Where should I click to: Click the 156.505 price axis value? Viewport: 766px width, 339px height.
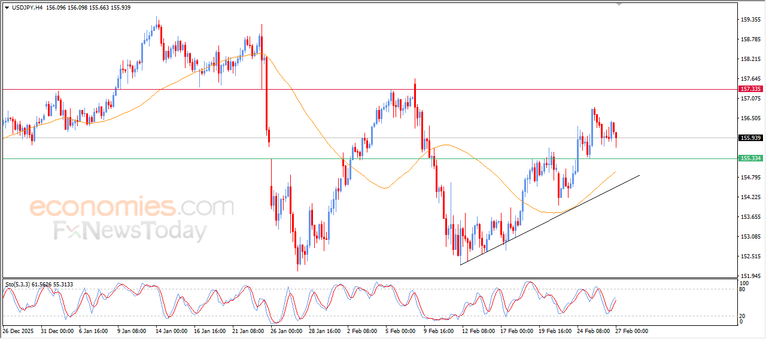(x=750, y=118)
